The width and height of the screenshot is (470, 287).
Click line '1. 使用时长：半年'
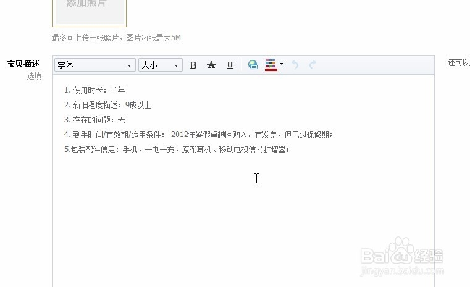(94, 90)
